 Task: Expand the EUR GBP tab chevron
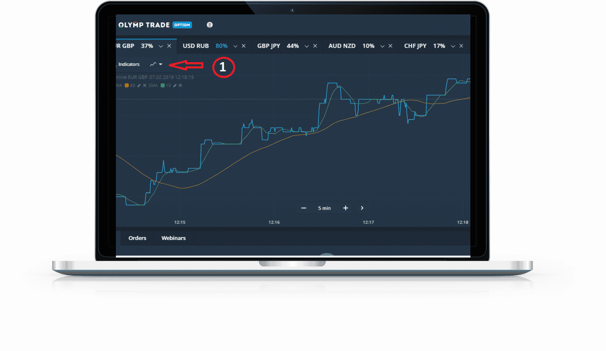(161, 46)
